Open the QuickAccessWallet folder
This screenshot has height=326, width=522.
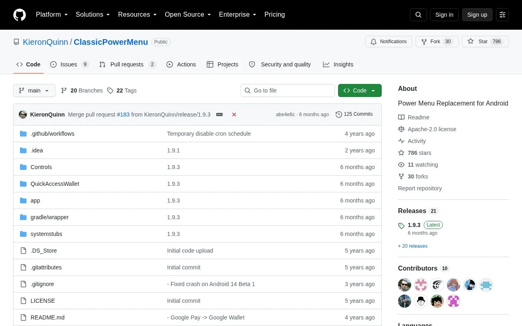55,184
